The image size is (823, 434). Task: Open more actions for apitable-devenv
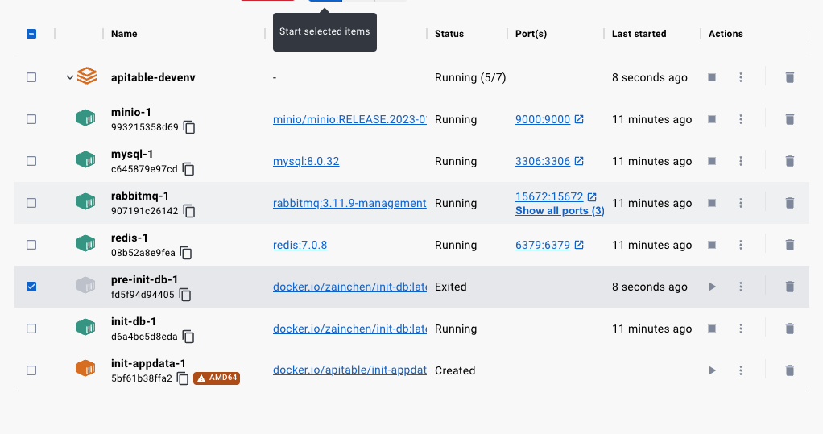pos(741,77)
